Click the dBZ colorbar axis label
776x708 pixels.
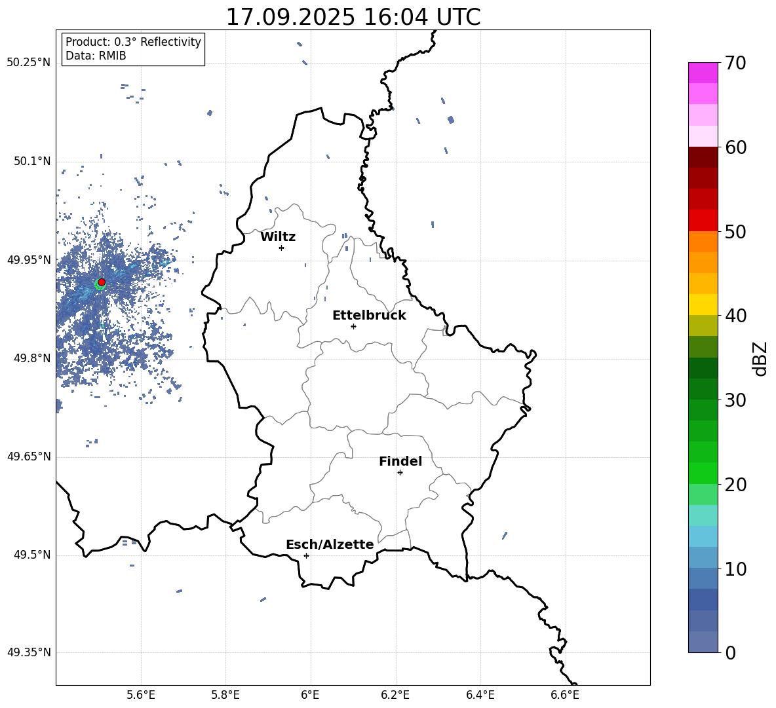pos(761,358)
